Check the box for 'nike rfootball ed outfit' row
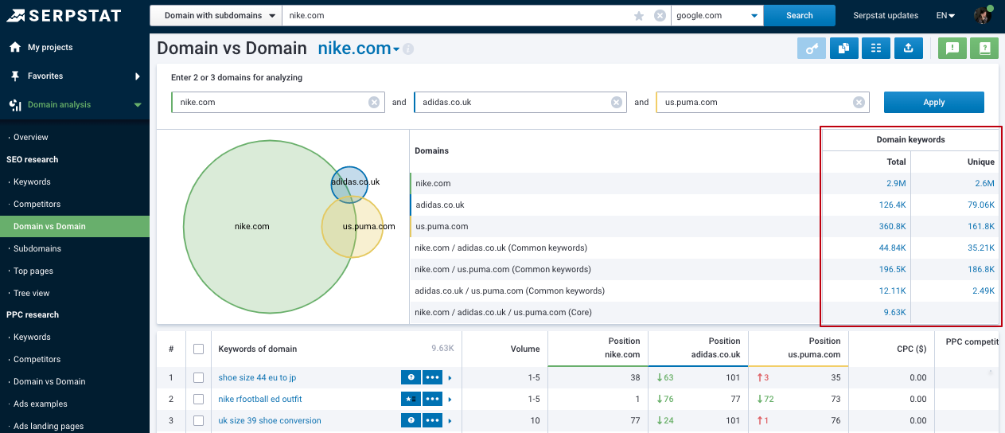1005x433 pixels. click(198, 399)
